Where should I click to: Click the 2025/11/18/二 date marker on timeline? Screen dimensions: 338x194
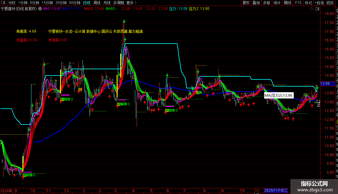tap(276, 190)
